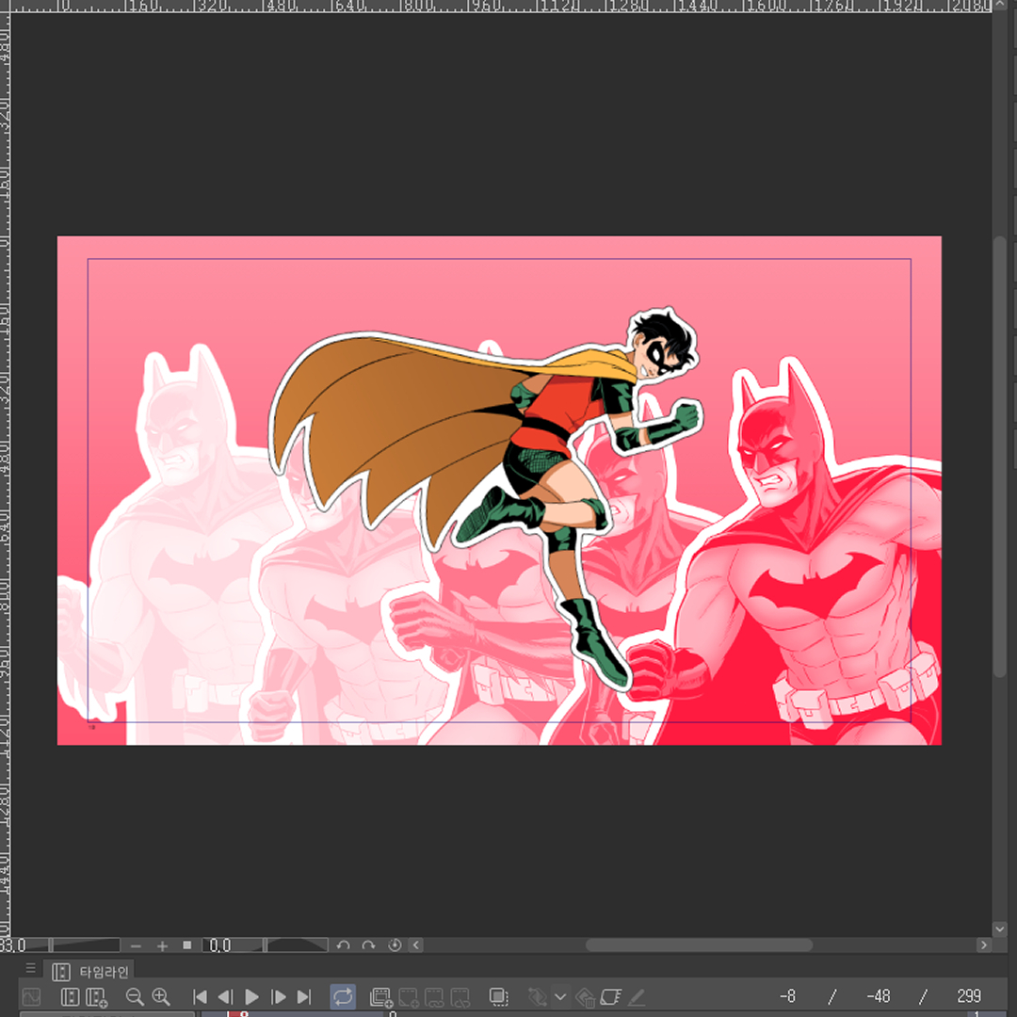Add a new animation folder
Screen dimensions: 1017x1017
click(381, 996)
